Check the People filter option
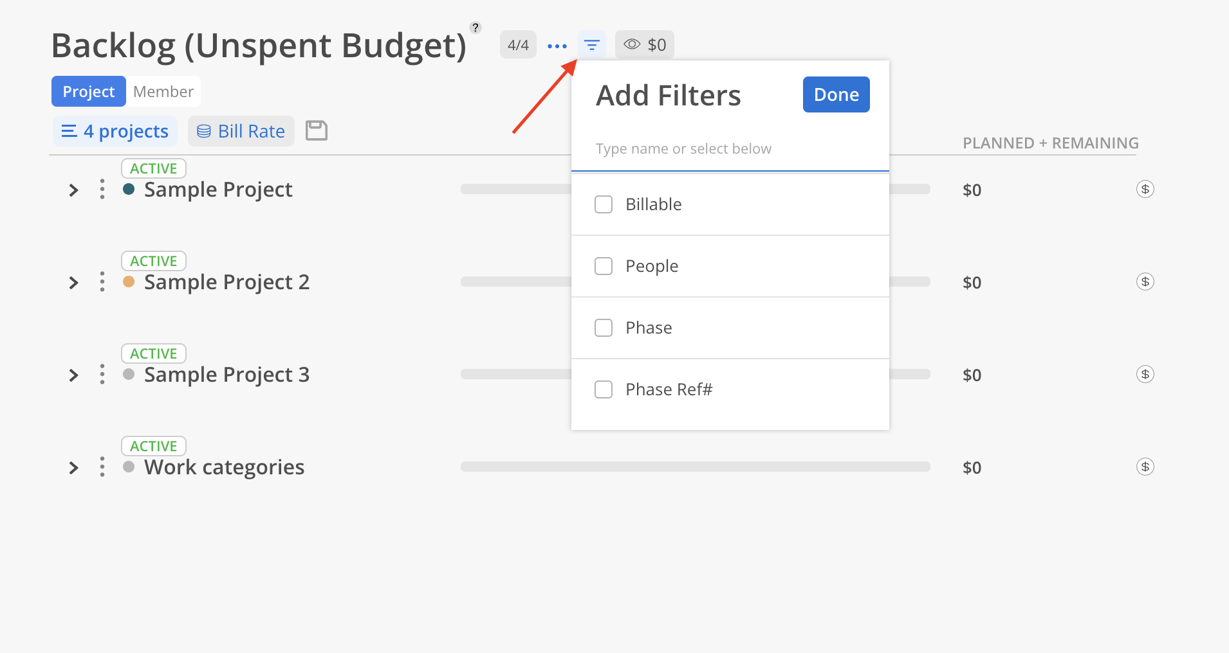 [604, 266]
